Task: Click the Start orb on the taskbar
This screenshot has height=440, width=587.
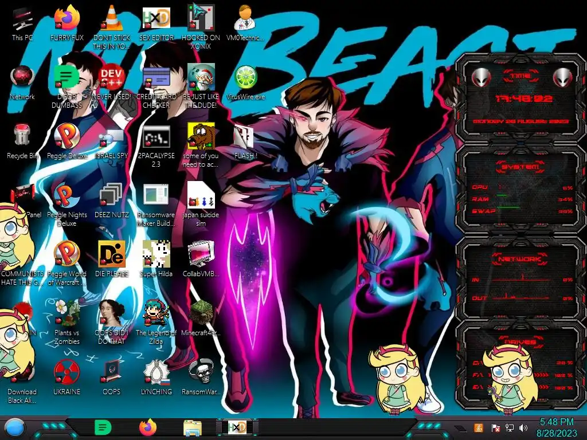Action: tap(14, 427)
